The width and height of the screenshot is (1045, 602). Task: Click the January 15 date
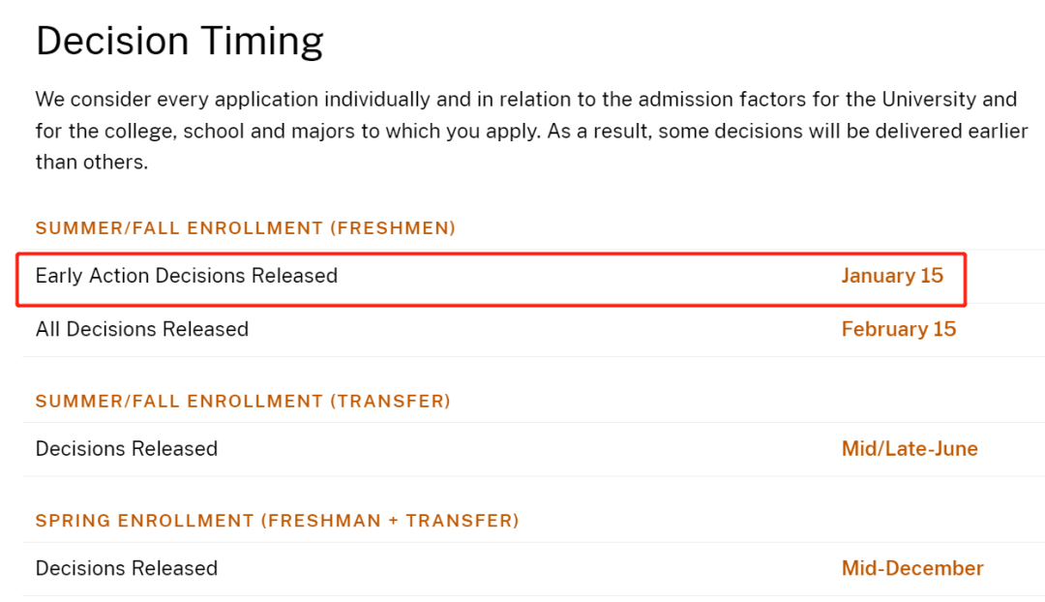[x=892, y=276]
